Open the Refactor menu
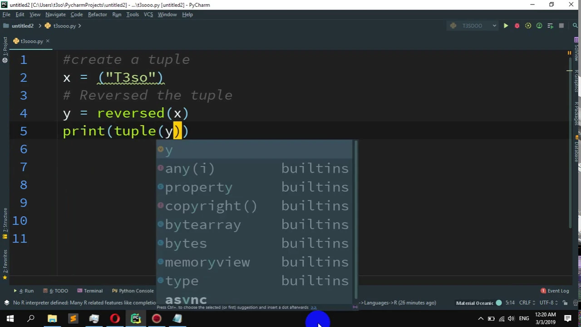 [x=98, y=15]
